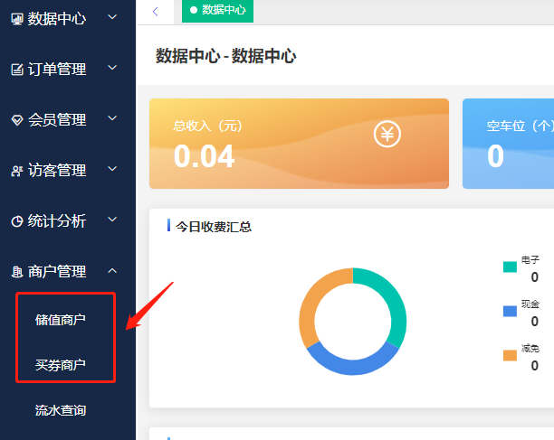The width and height of the screenshot is (554, 440).
Task: Click the 数据中心 monitor icon in sidebar
Action: pyautogui.click(x=17, y=18)
